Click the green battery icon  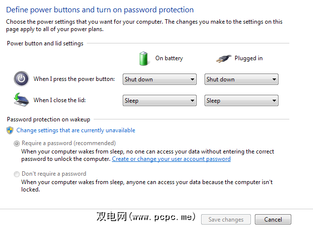click(x=143, y=58)
